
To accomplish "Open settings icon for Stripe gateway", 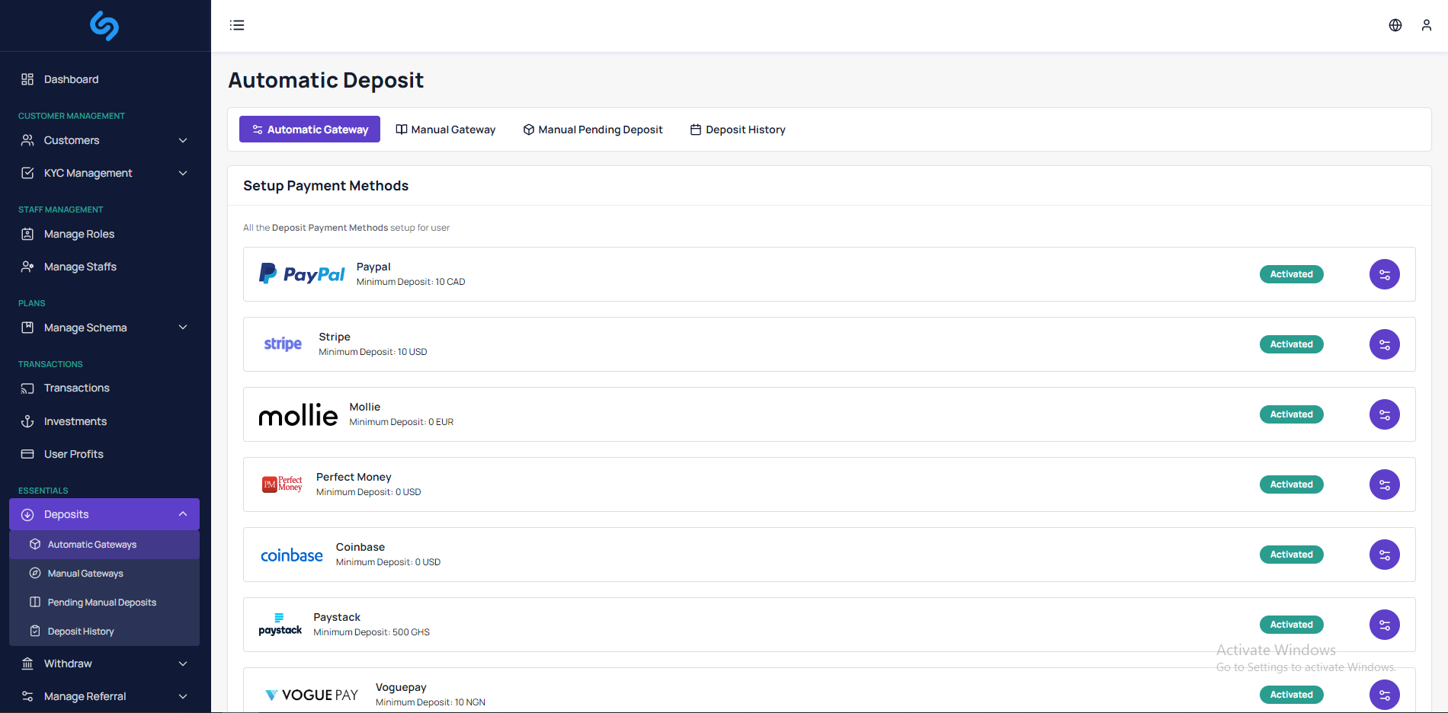I will (1384, 344).
